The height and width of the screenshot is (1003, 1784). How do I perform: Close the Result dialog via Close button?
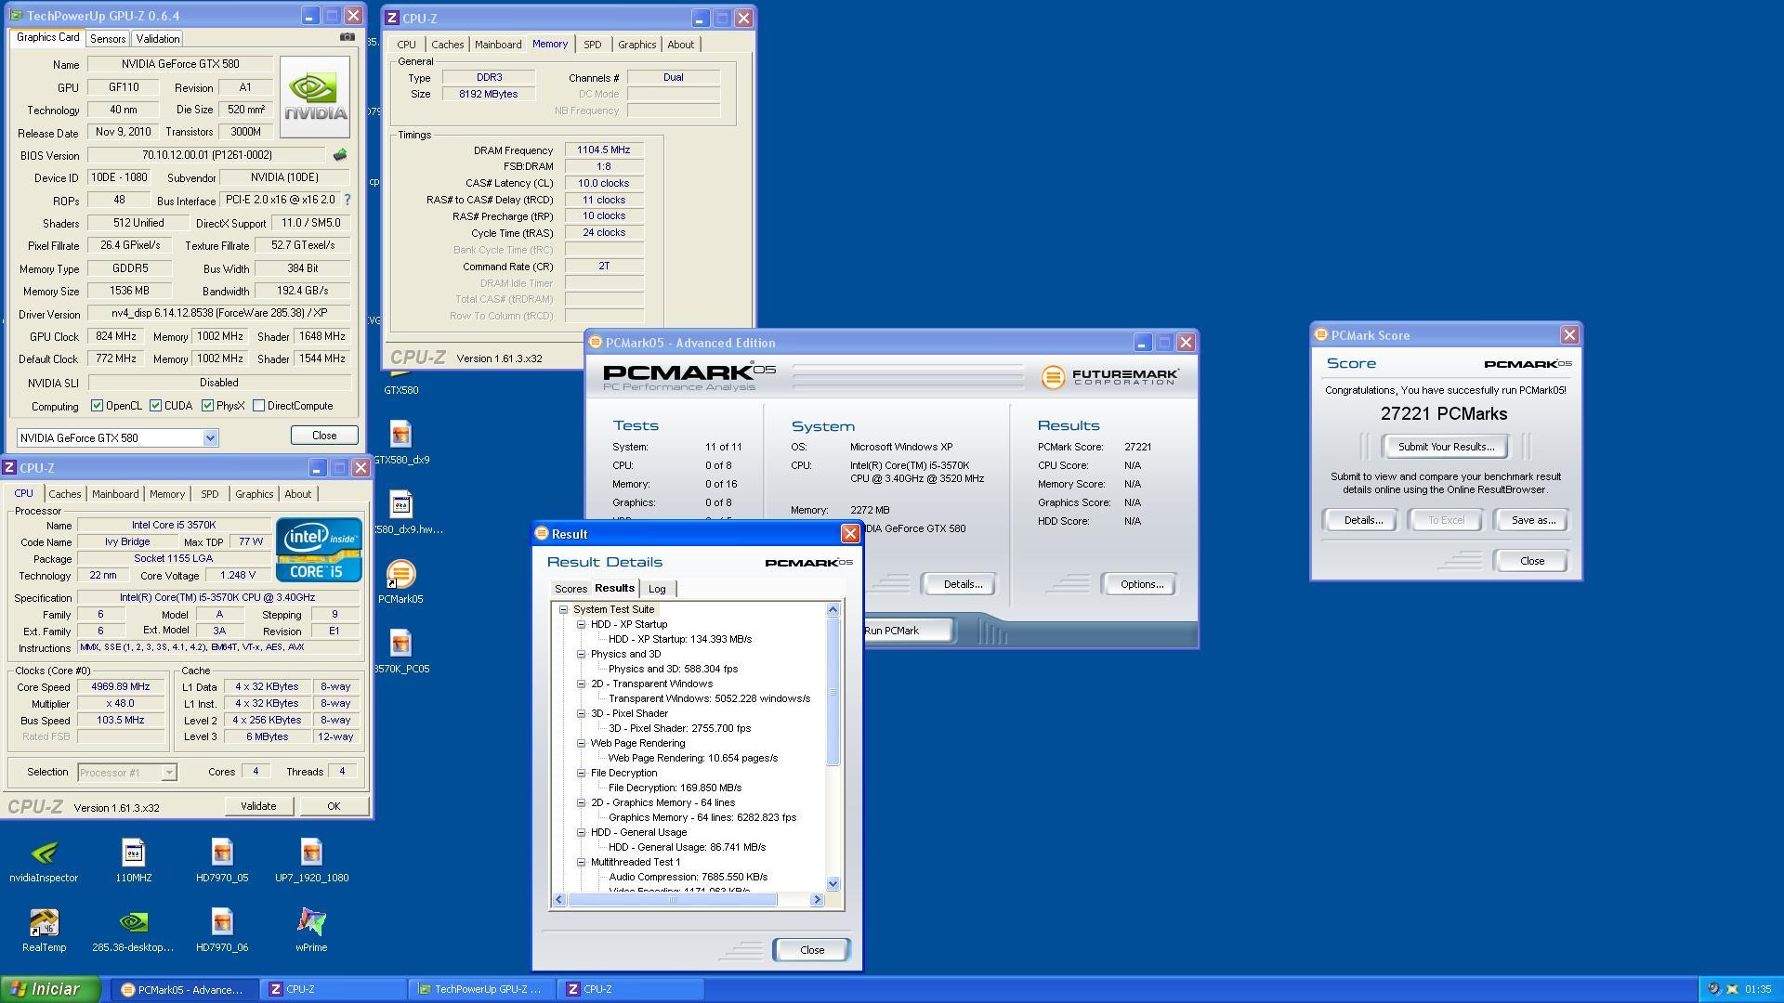point(811,950)
